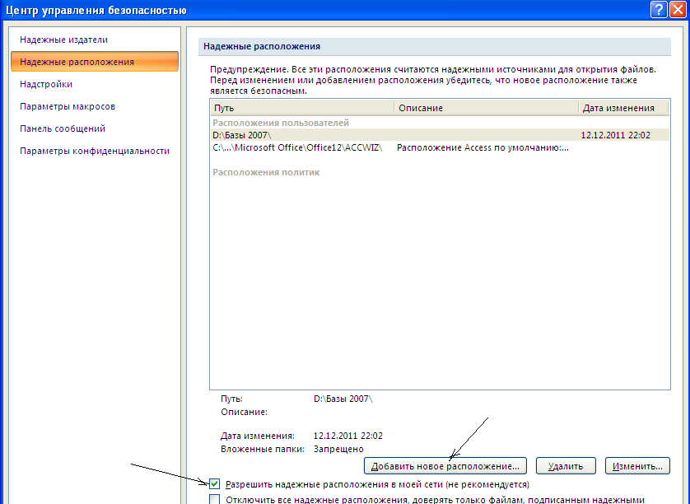The image size is (690, 504).
Task: Click the Удалить button
Action: point(566,466)
